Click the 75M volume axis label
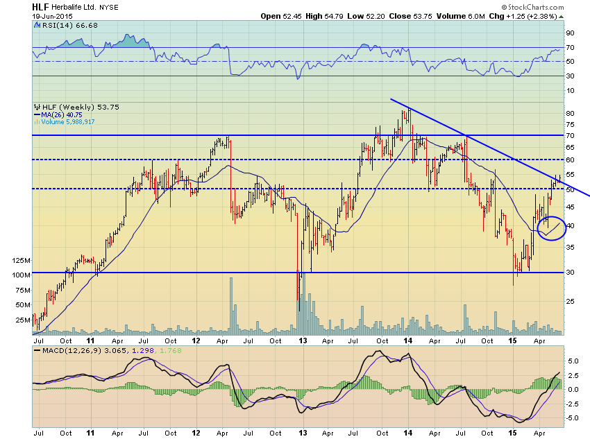This screenshot has height=439, width=590. [23, 290]
